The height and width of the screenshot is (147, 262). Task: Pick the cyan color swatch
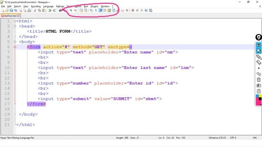click(x=257, y=96)
